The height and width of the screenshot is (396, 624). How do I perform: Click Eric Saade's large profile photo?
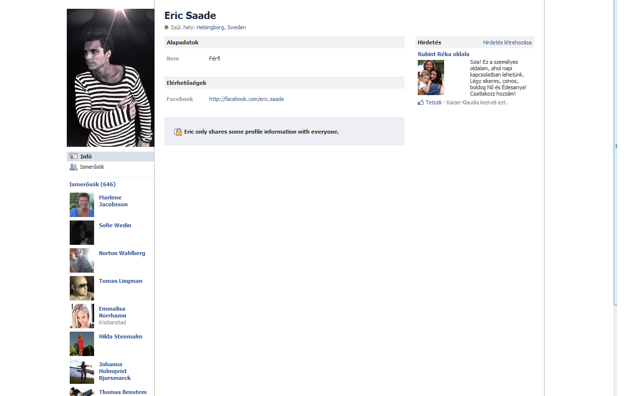110,78
